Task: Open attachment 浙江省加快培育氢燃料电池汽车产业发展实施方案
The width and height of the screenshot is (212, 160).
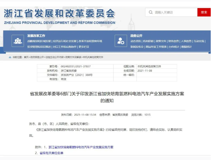Action: tap(81, 147)
